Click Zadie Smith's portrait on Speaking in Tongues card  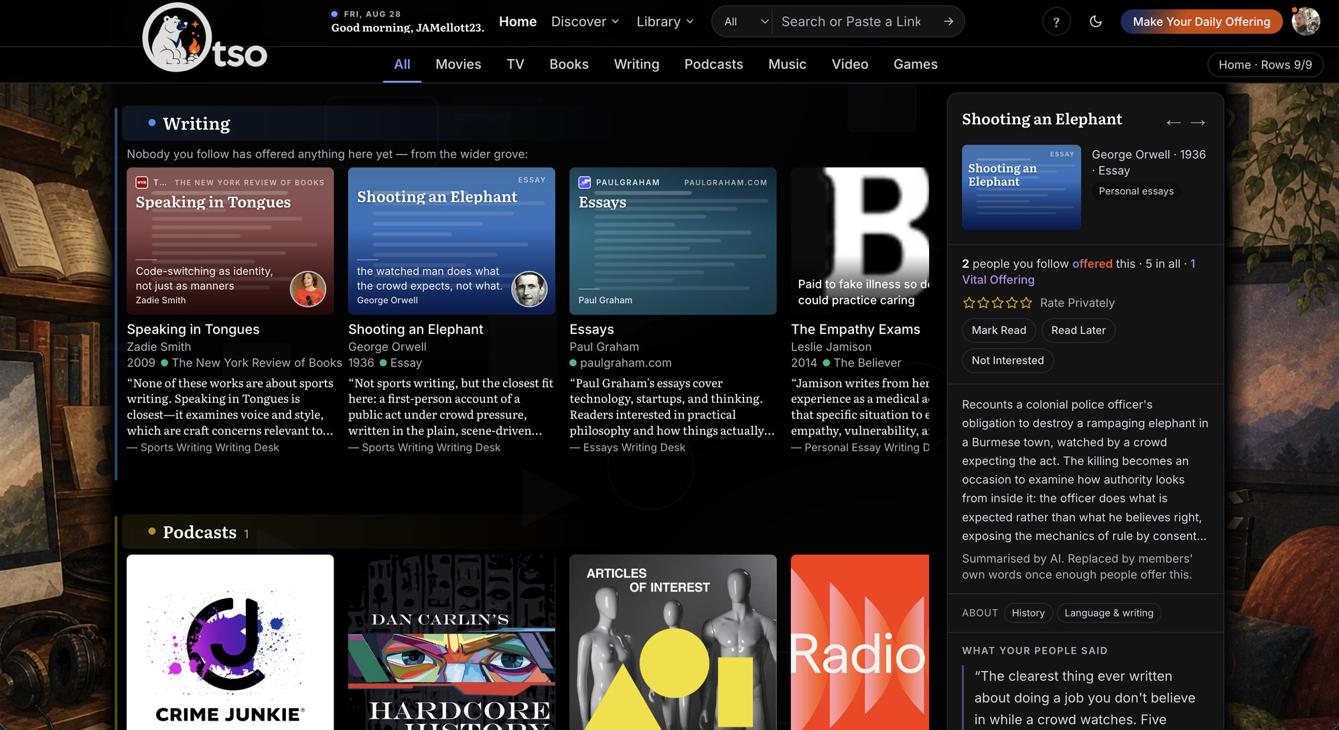pyautogui.click(x=308, y=289)
